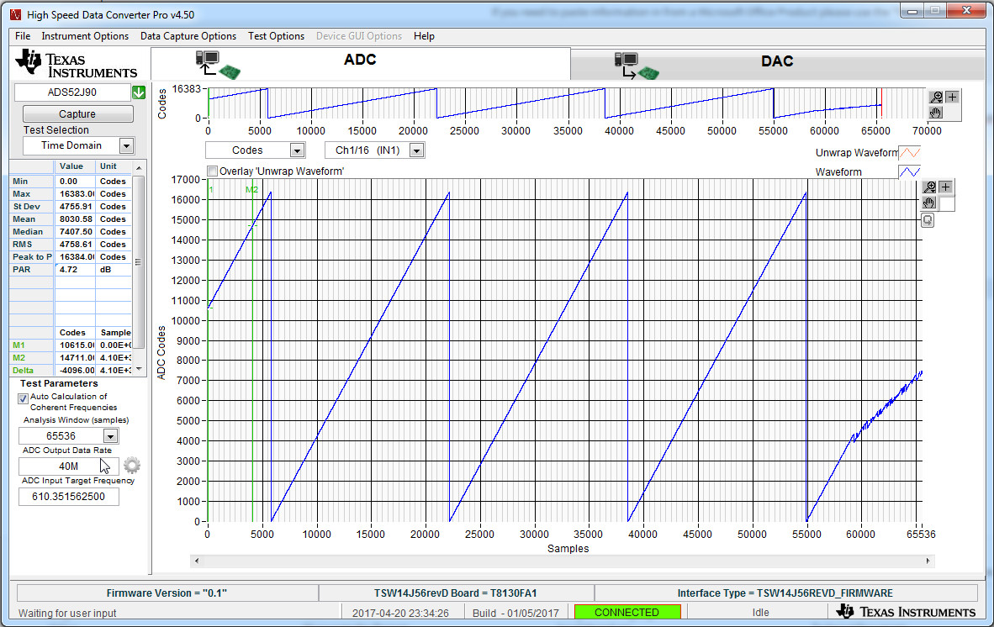Click the PAR value 4.72

tap(76, 270)
